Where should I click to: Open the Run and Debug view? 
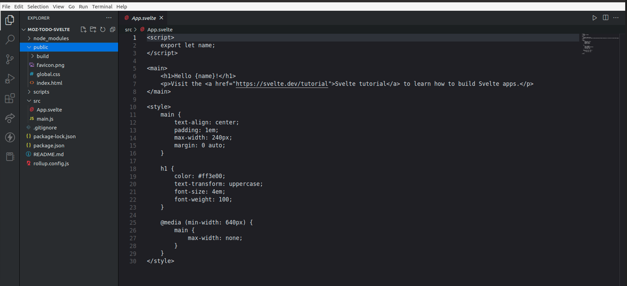(x=10, y=79)
